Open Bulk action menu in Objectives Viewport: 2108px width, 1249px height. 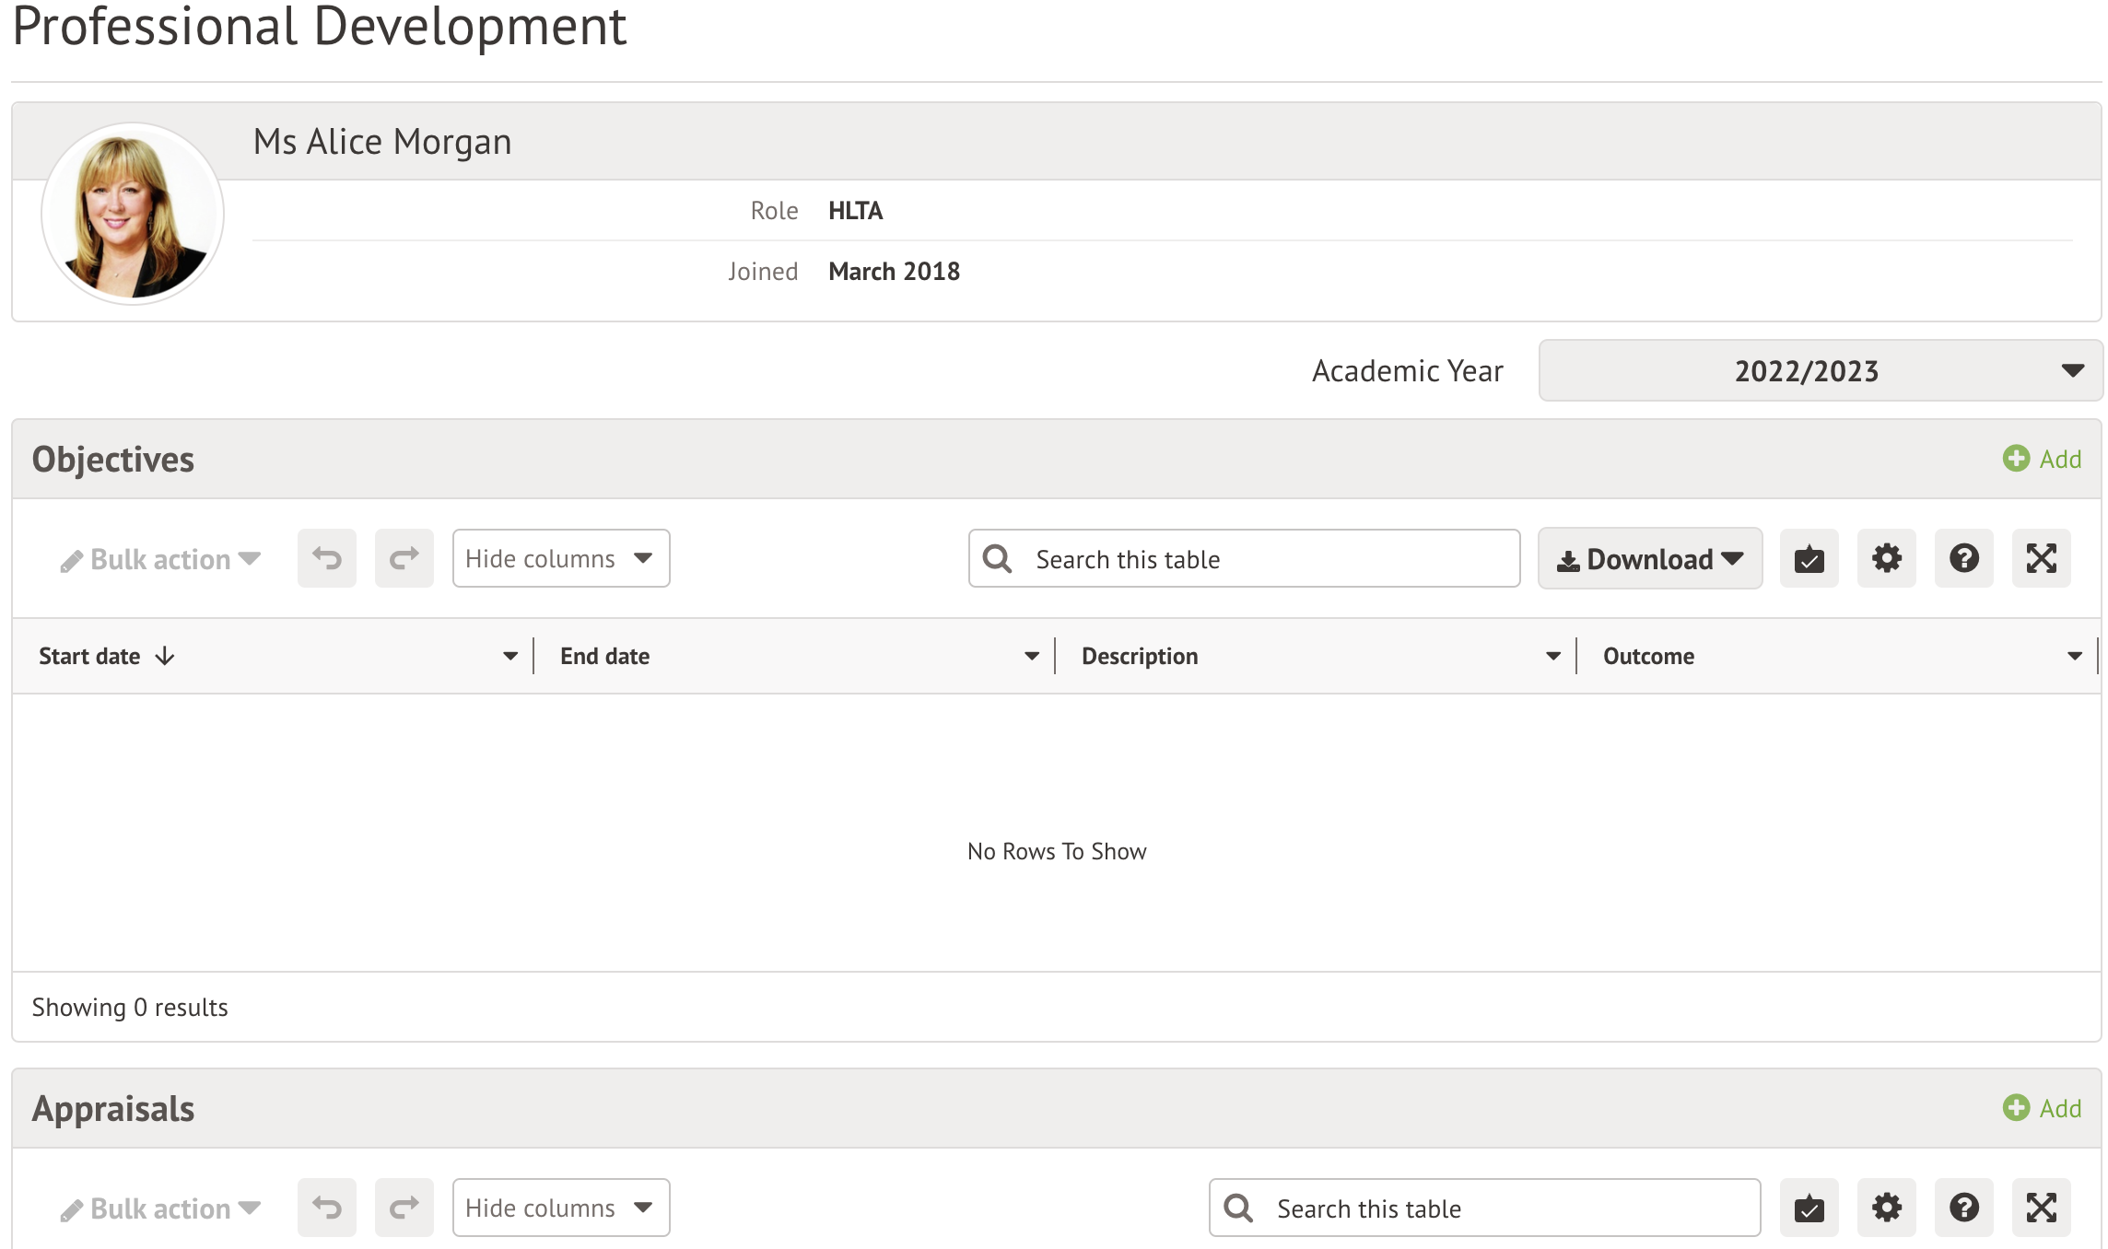pos(161,559)
